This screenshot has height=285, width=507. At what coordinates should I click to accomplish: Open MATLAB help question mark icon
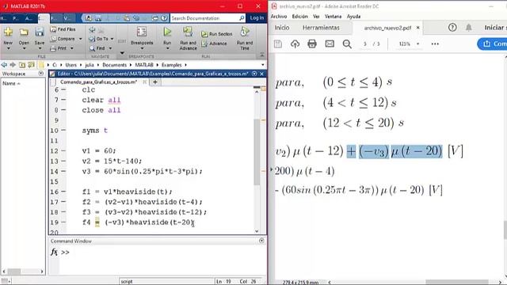[164, 18]
